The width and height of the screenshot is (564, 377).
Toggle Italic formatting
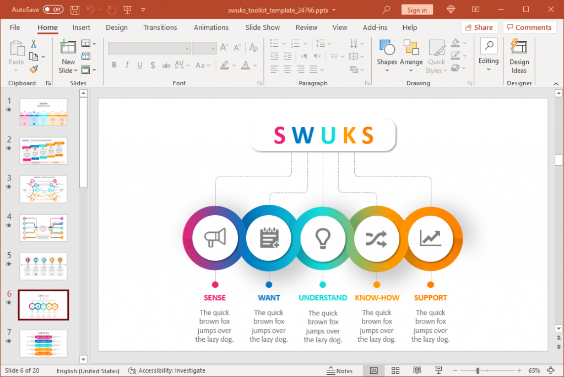(127, 65)
